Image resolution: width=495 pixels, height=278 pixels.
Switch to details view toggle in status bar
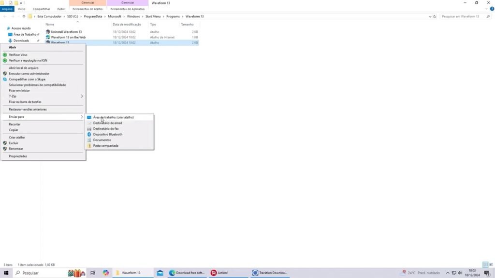[x=485, y=265]
